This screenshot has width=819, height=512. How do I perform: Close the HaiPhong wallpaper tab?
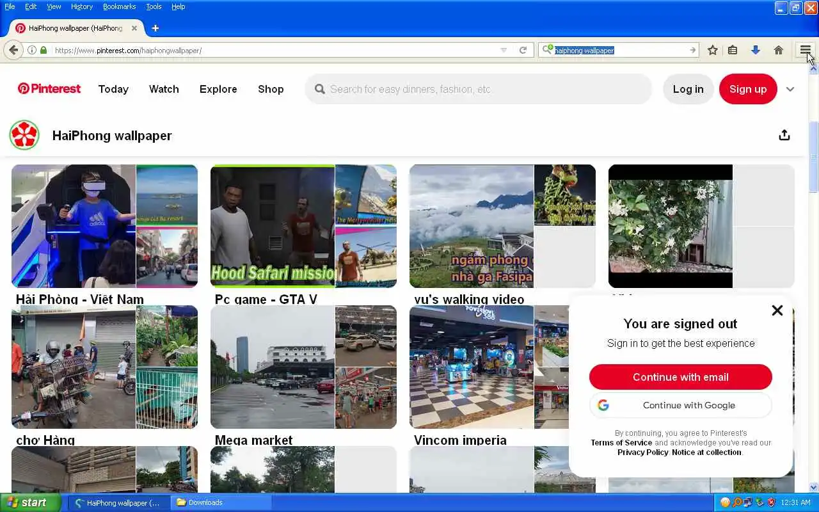click(x=134, y=28)
